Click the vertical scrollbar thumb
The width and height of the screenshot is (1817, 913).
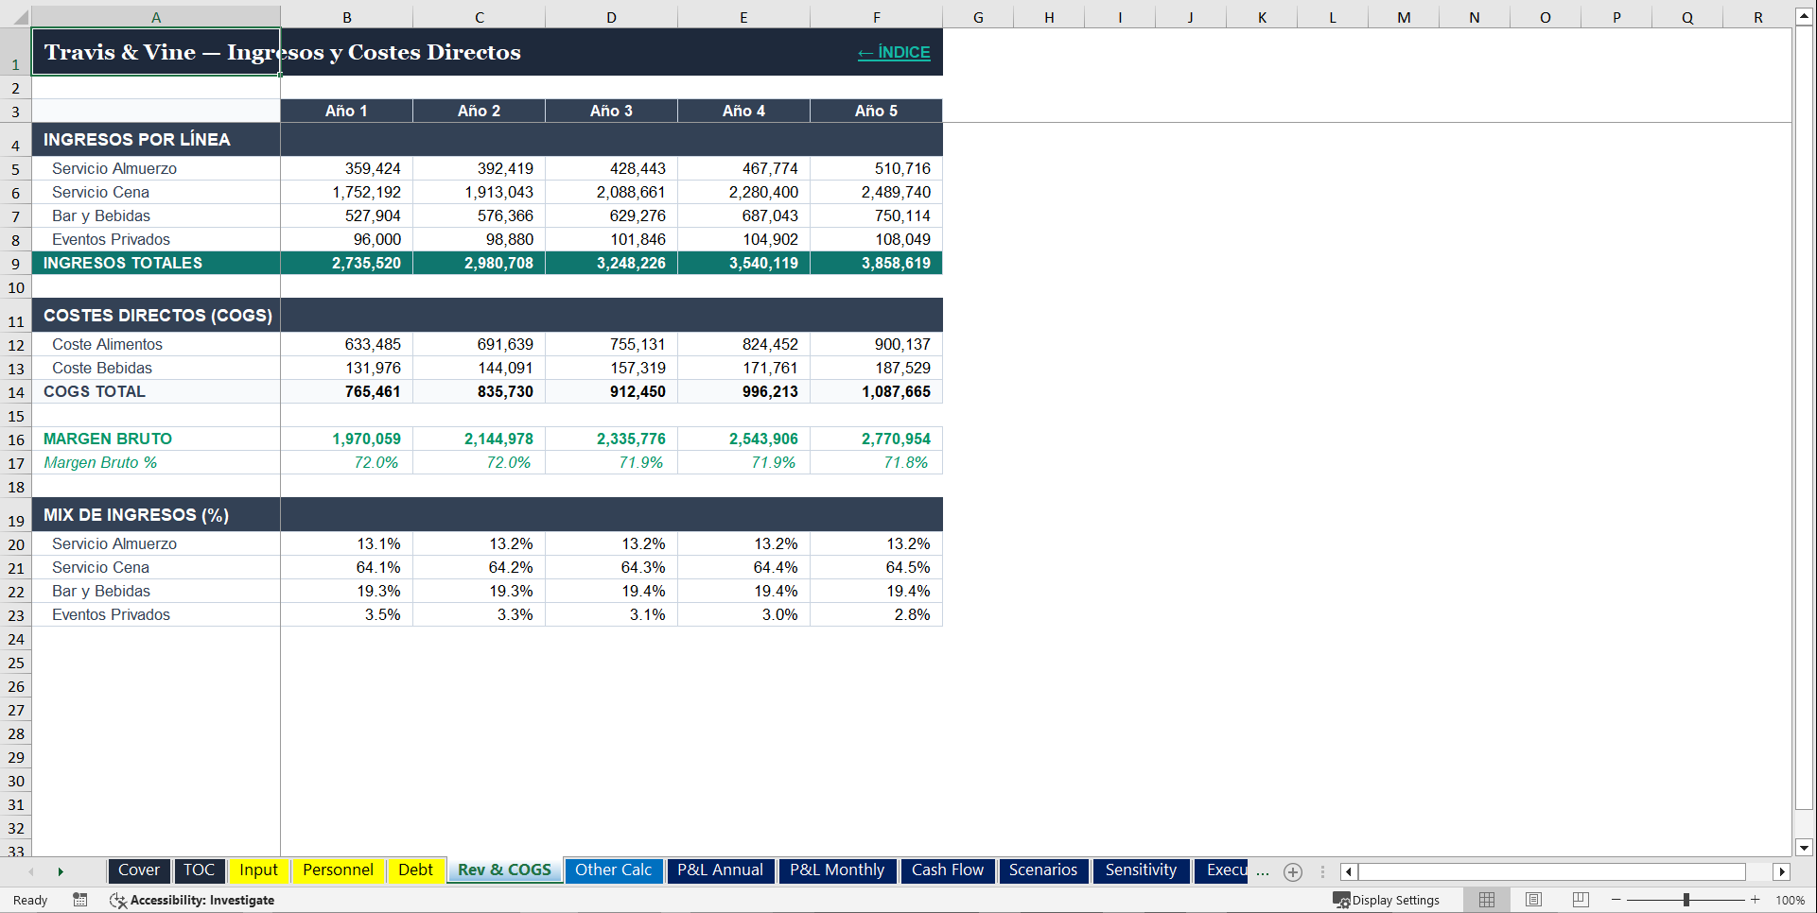pyautogui.click(x=1804, y=418)
